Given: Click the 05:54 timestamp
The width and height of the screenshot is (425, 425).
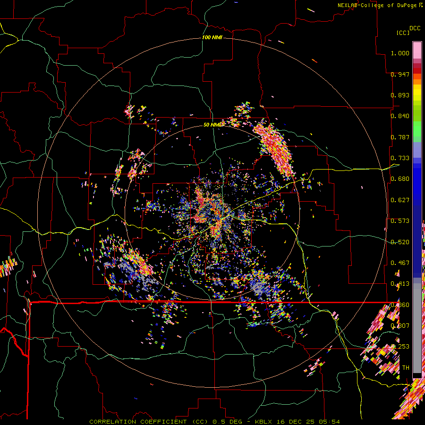Looking at the screenshot, I should coord(329,422).
